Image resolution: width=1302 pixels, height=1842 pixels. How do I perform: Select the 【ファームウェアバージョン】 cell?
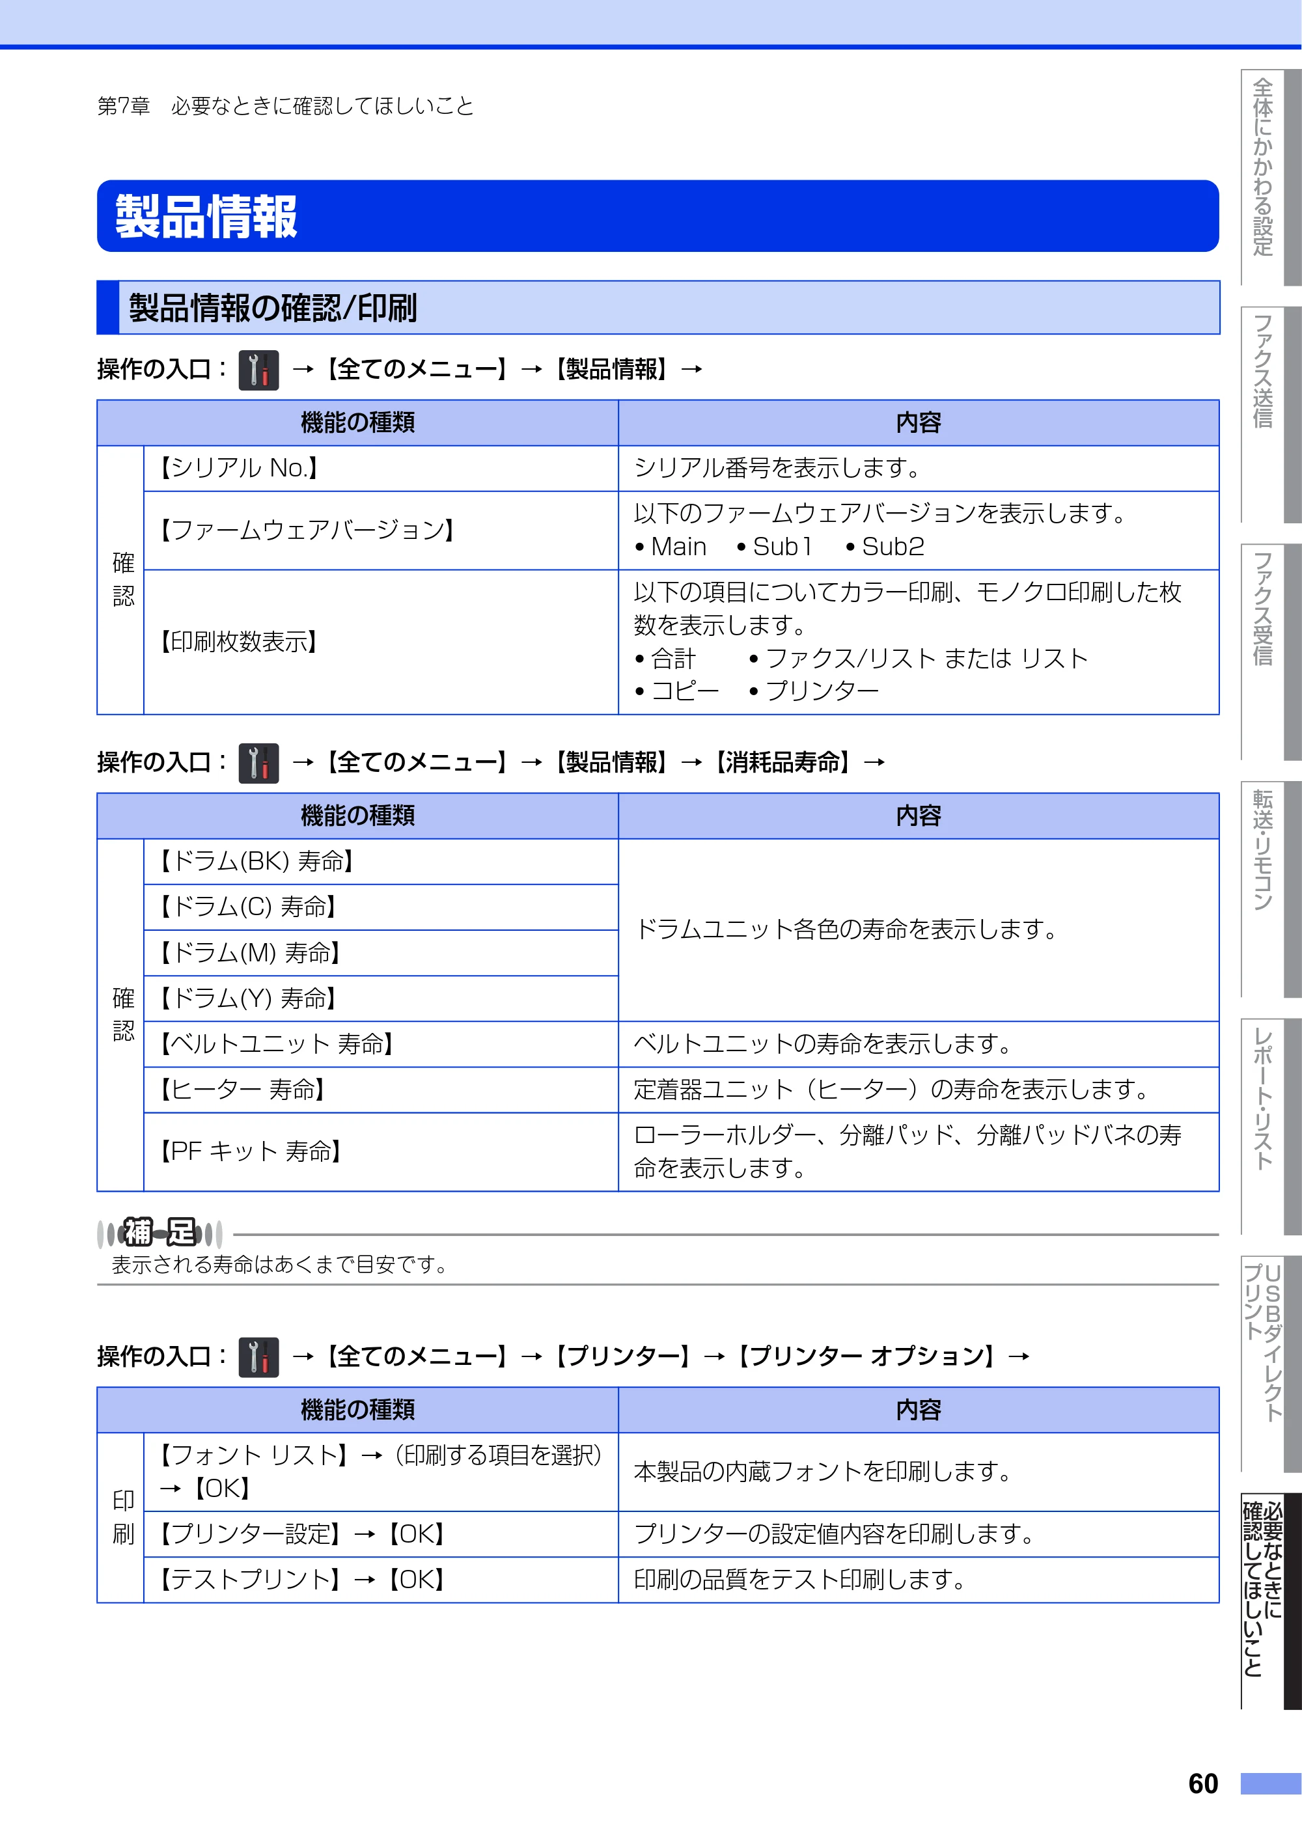(381, 530)
